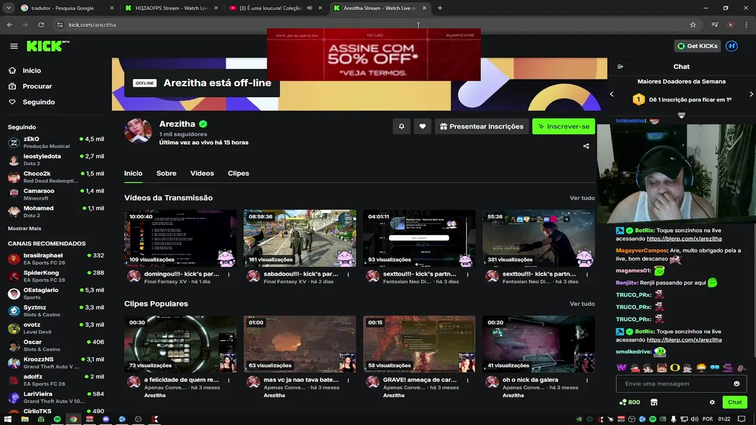Open blerp.com link in first BotRix message
The height and width of the screenshot is (425, 756).
(x=684, y=239)
